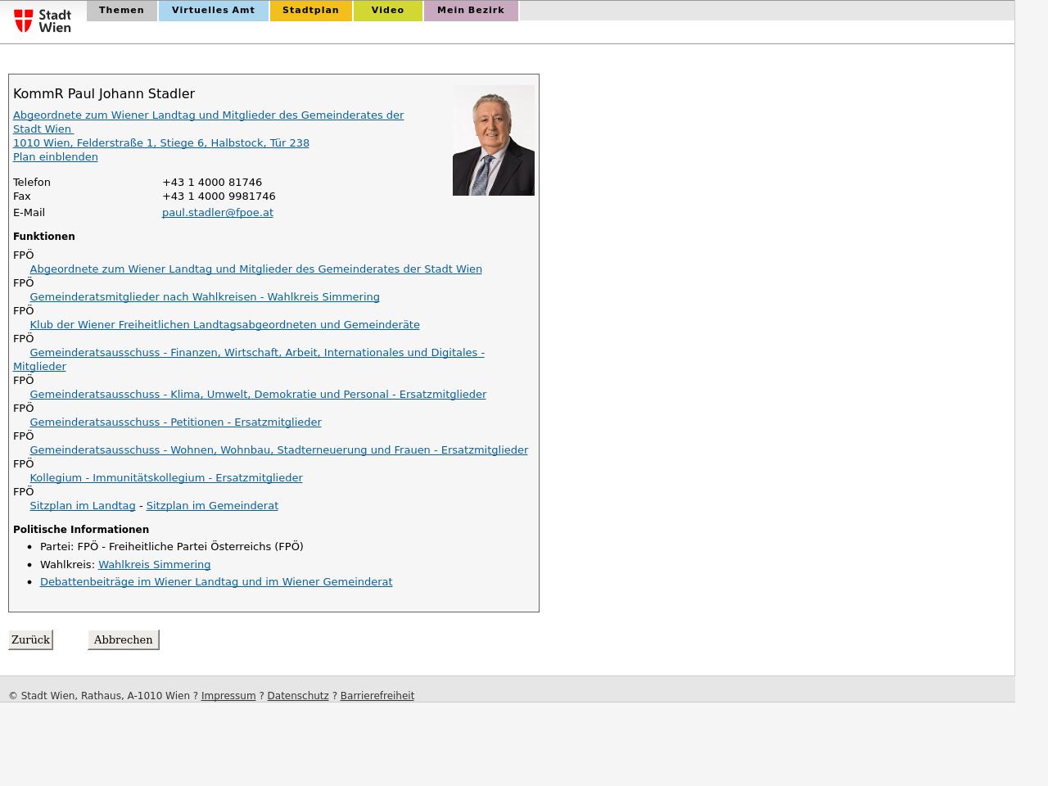Open the Stadtplan tab
The height and width of the screenshot is (786, 1048).
(310, 11)
